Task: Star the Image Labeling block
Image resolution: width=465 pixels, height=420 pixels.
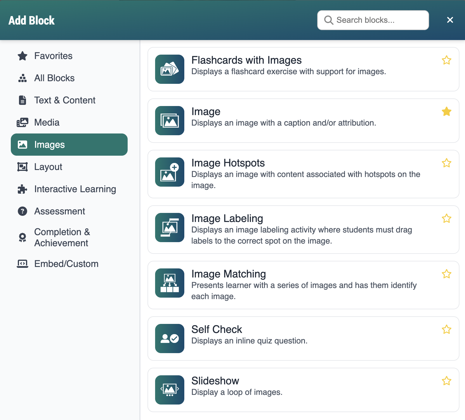Action: 447,218
